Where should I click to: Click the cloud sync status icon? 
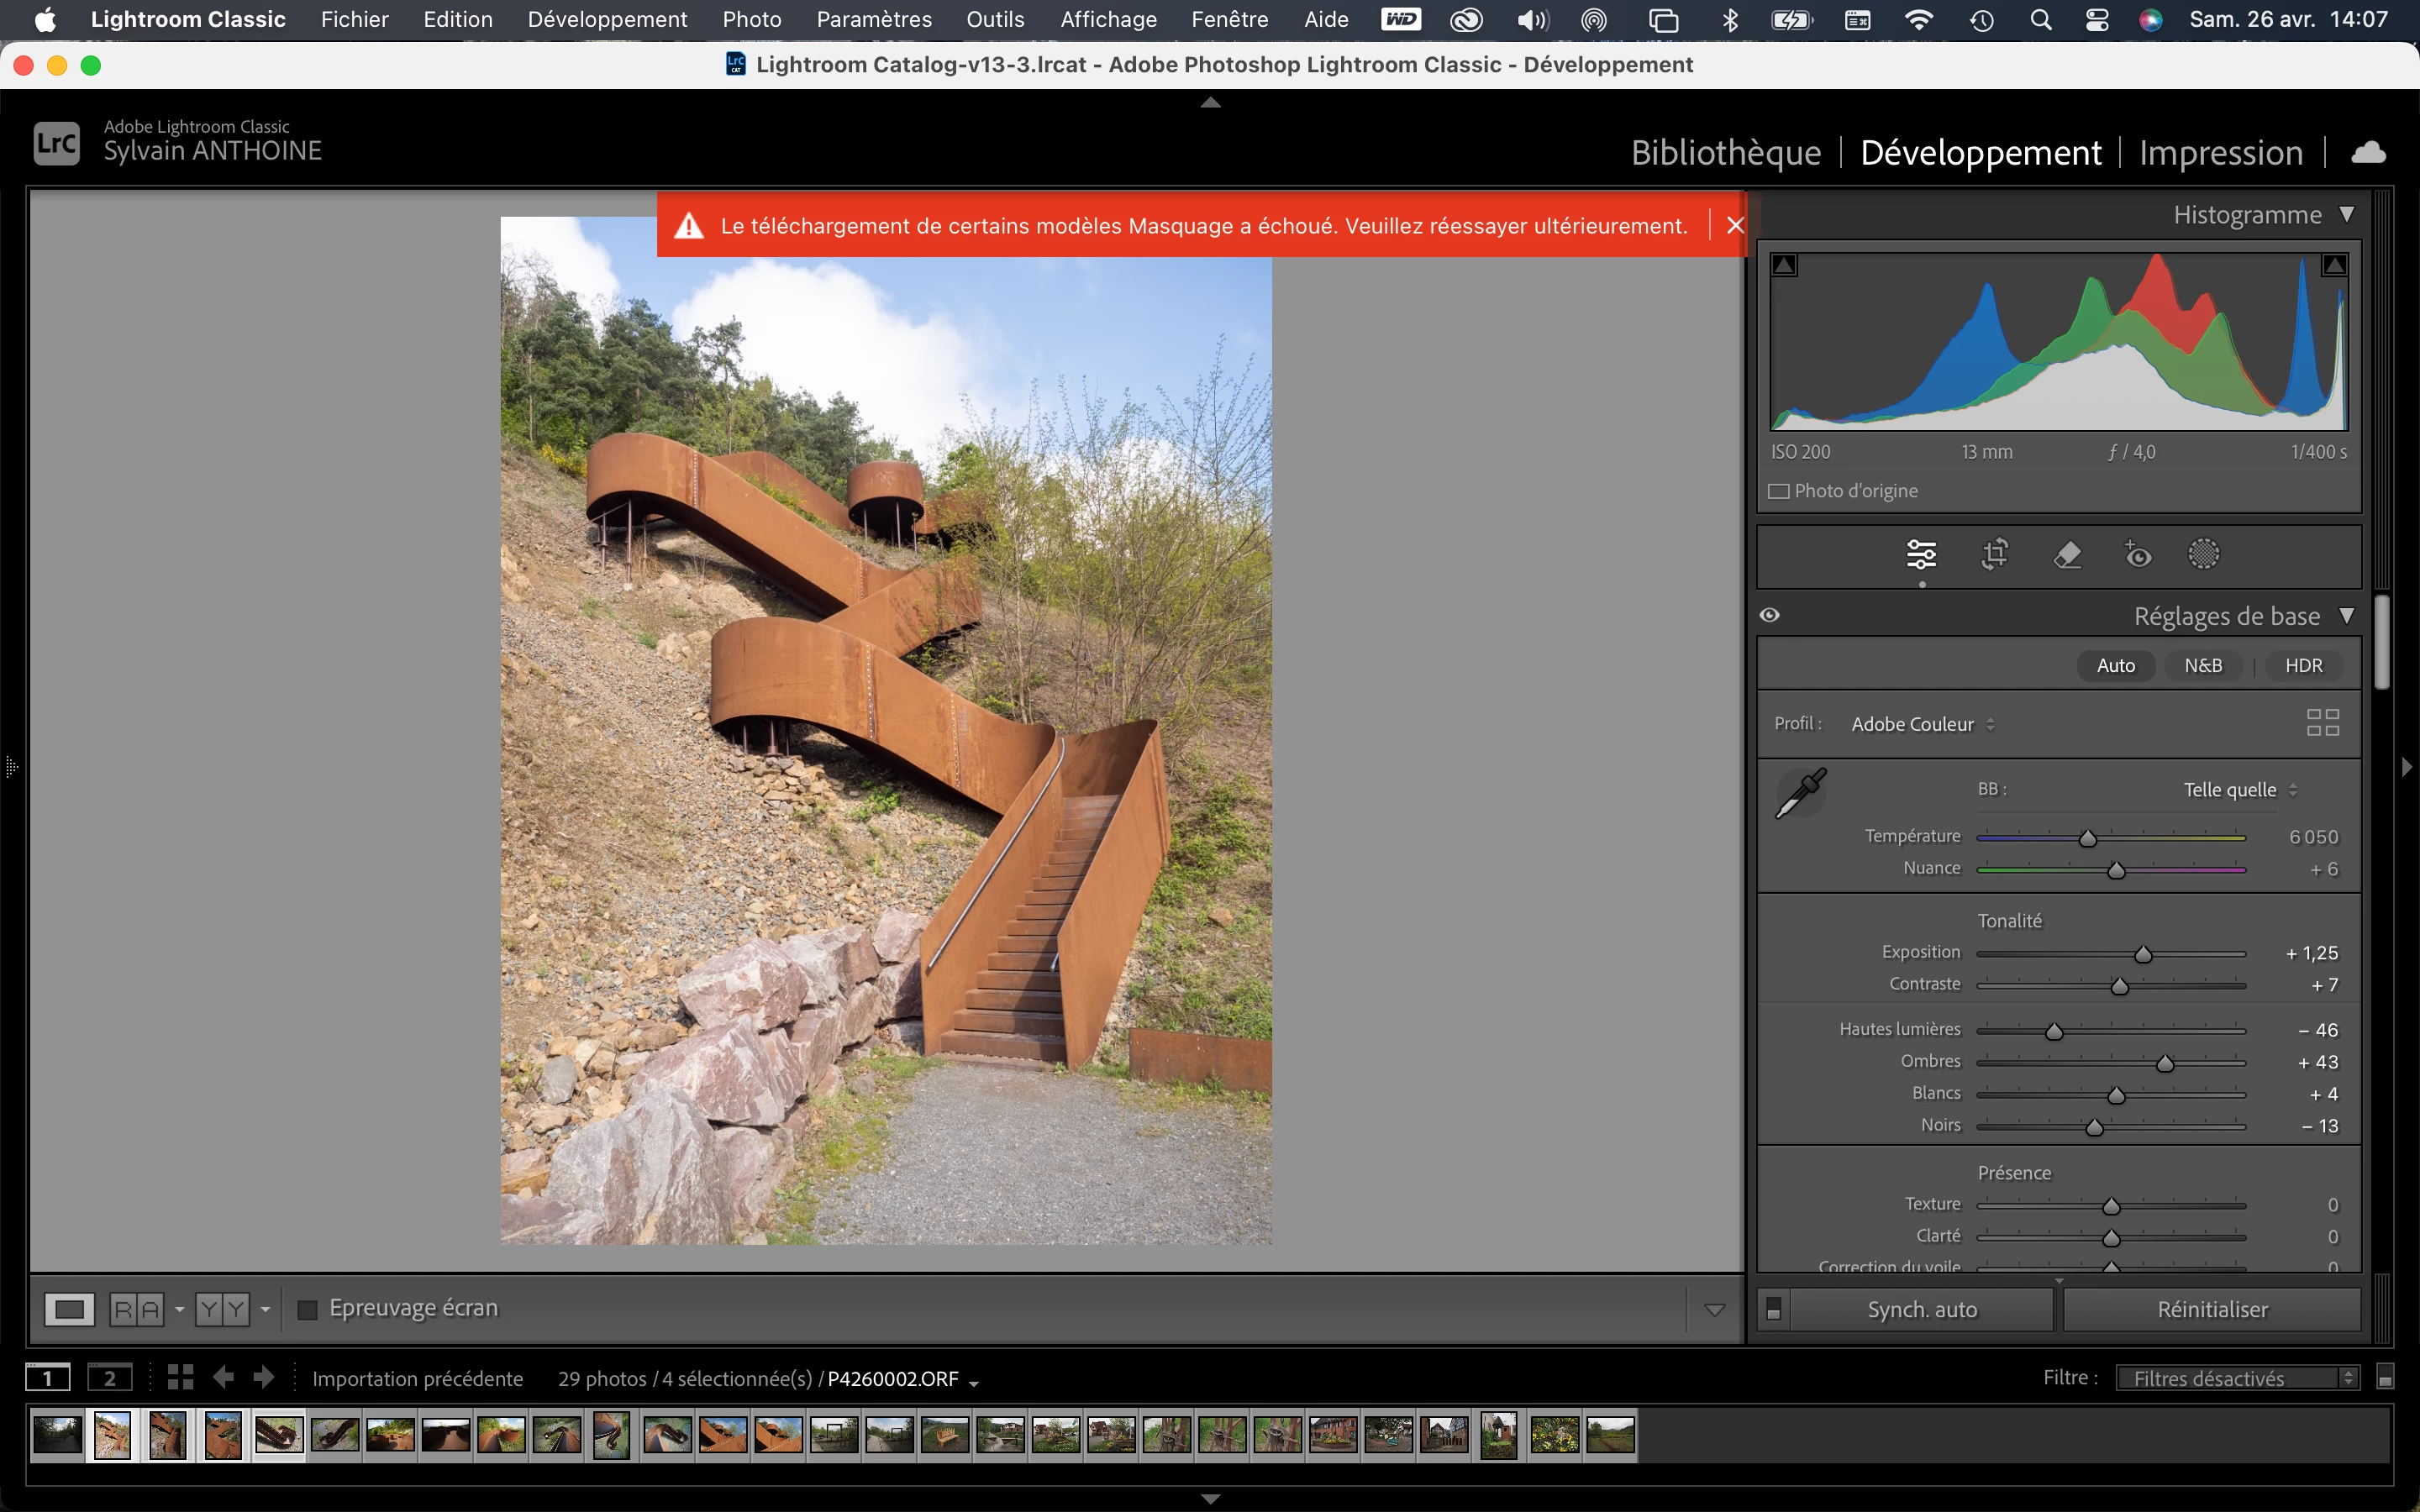[x=2368, y=152]
